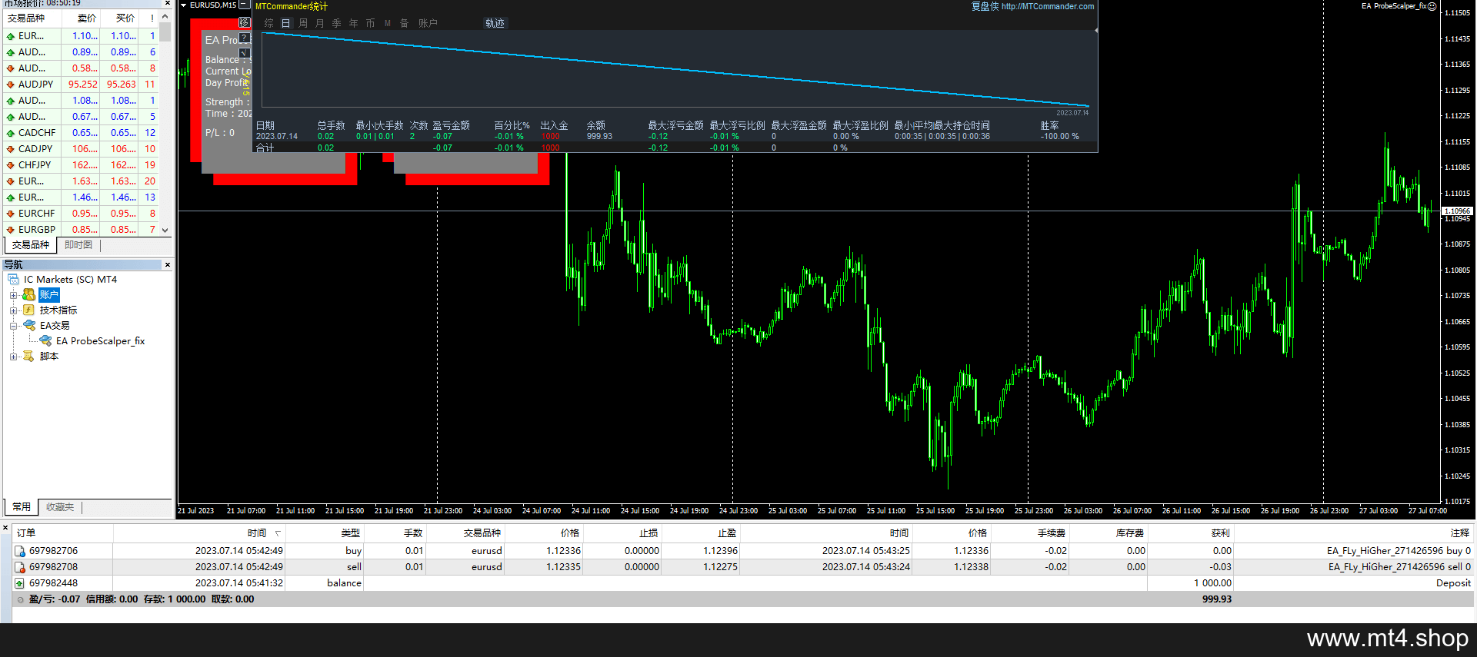Click the √ check button on MTCommander panel
Viewport: 1477px width, 657px height.
(x=245, y=53)
